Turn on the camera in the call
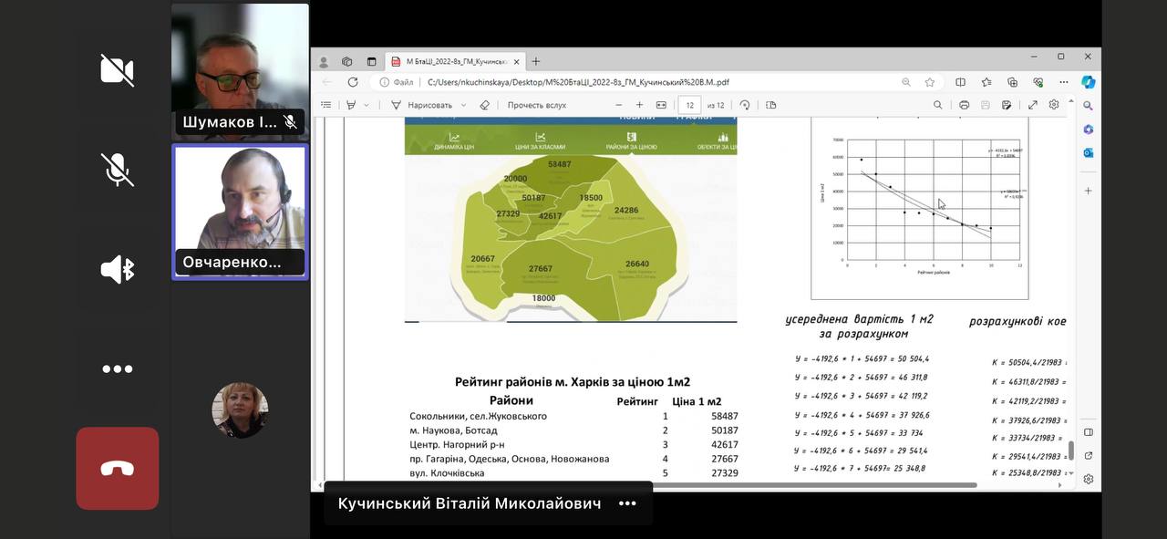 point(117,70)
